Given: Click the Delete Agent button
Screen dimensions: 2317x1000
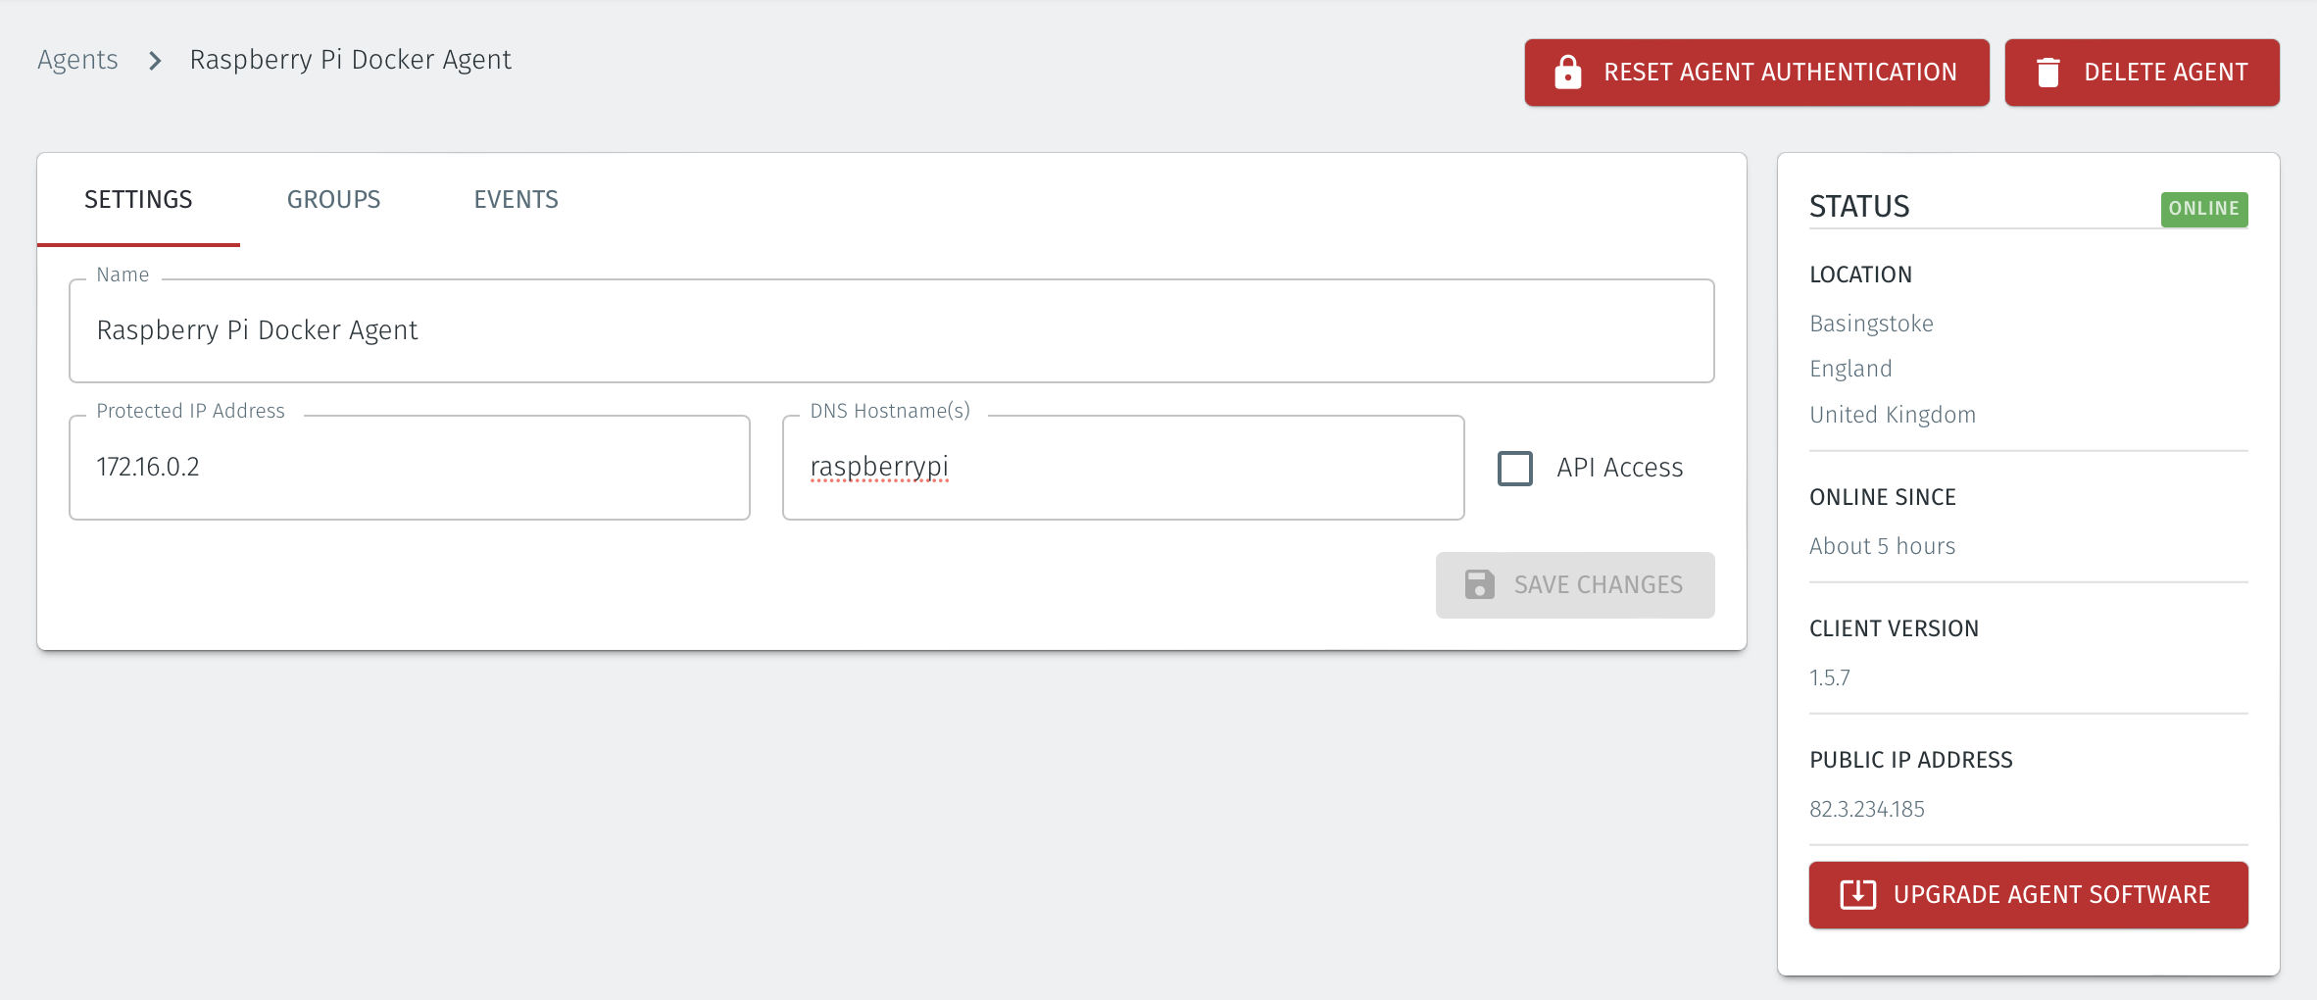Looking at the screenshot, I should click(x=2142, y=72).
